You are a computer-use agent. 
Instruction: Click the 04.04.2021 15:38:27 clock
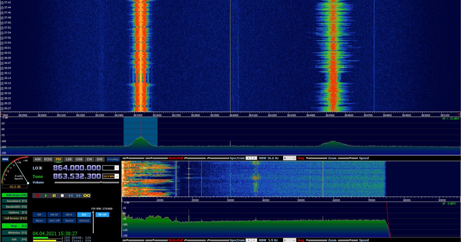(x=55, y=233)
